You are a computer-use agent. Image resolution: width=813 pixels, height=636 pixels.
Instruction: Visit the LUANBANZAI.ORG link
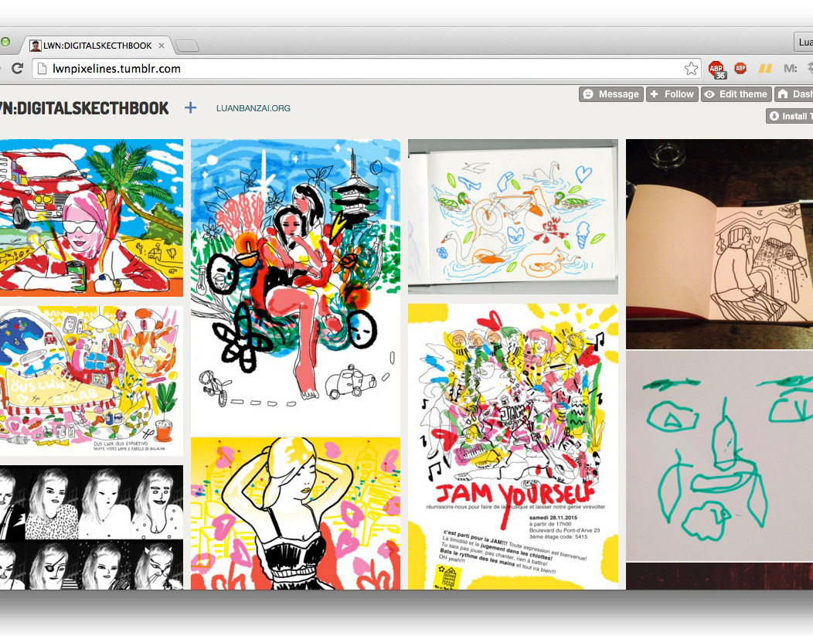pos(253,108)
